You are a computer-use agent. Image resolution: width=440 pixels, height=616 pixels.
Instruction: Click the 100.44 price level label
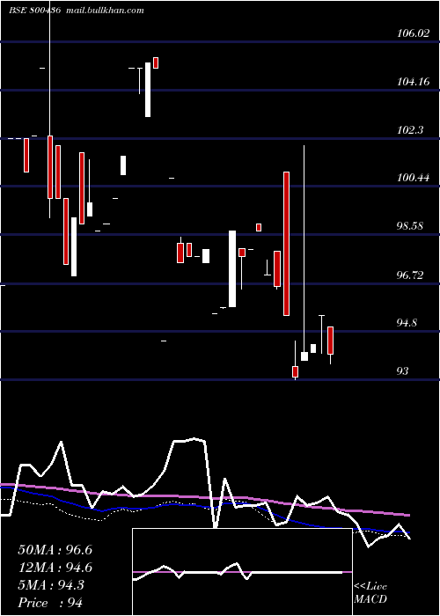point(413,178)
